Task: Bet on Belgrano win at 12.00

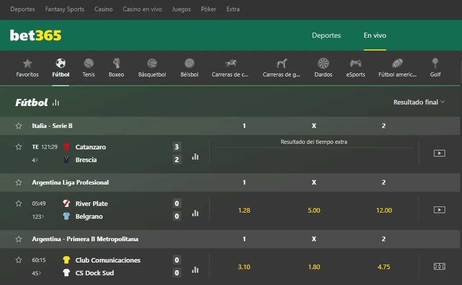Action: [x=384, y=211]
